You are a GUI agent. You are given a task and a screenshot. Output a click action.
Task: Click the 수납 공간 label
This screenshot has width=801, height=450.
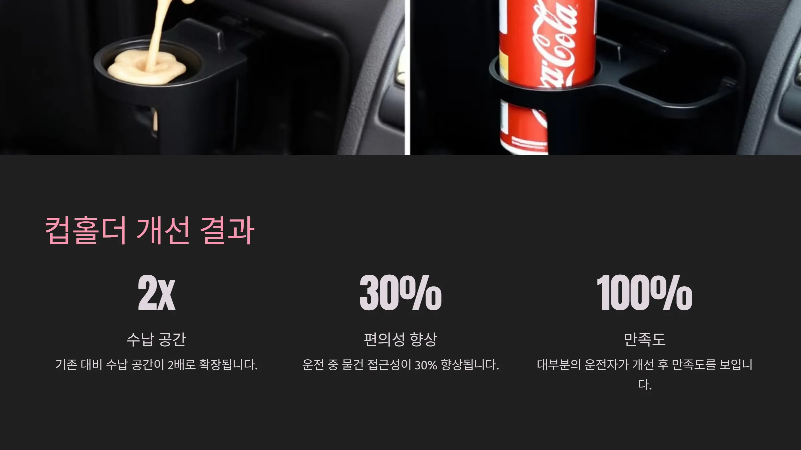point(156,339)
